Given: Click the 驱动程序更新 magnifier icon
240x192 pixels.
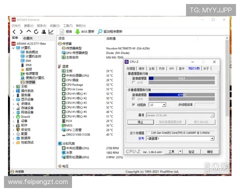Looking at the screenshot, I should [100, 32].
